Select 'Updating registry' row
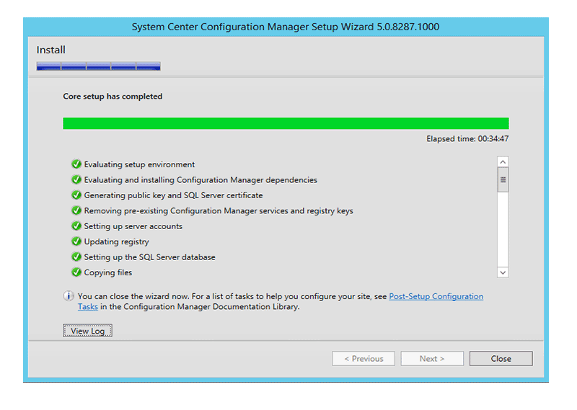Screen dimensions: 577x410 point(110,241)
